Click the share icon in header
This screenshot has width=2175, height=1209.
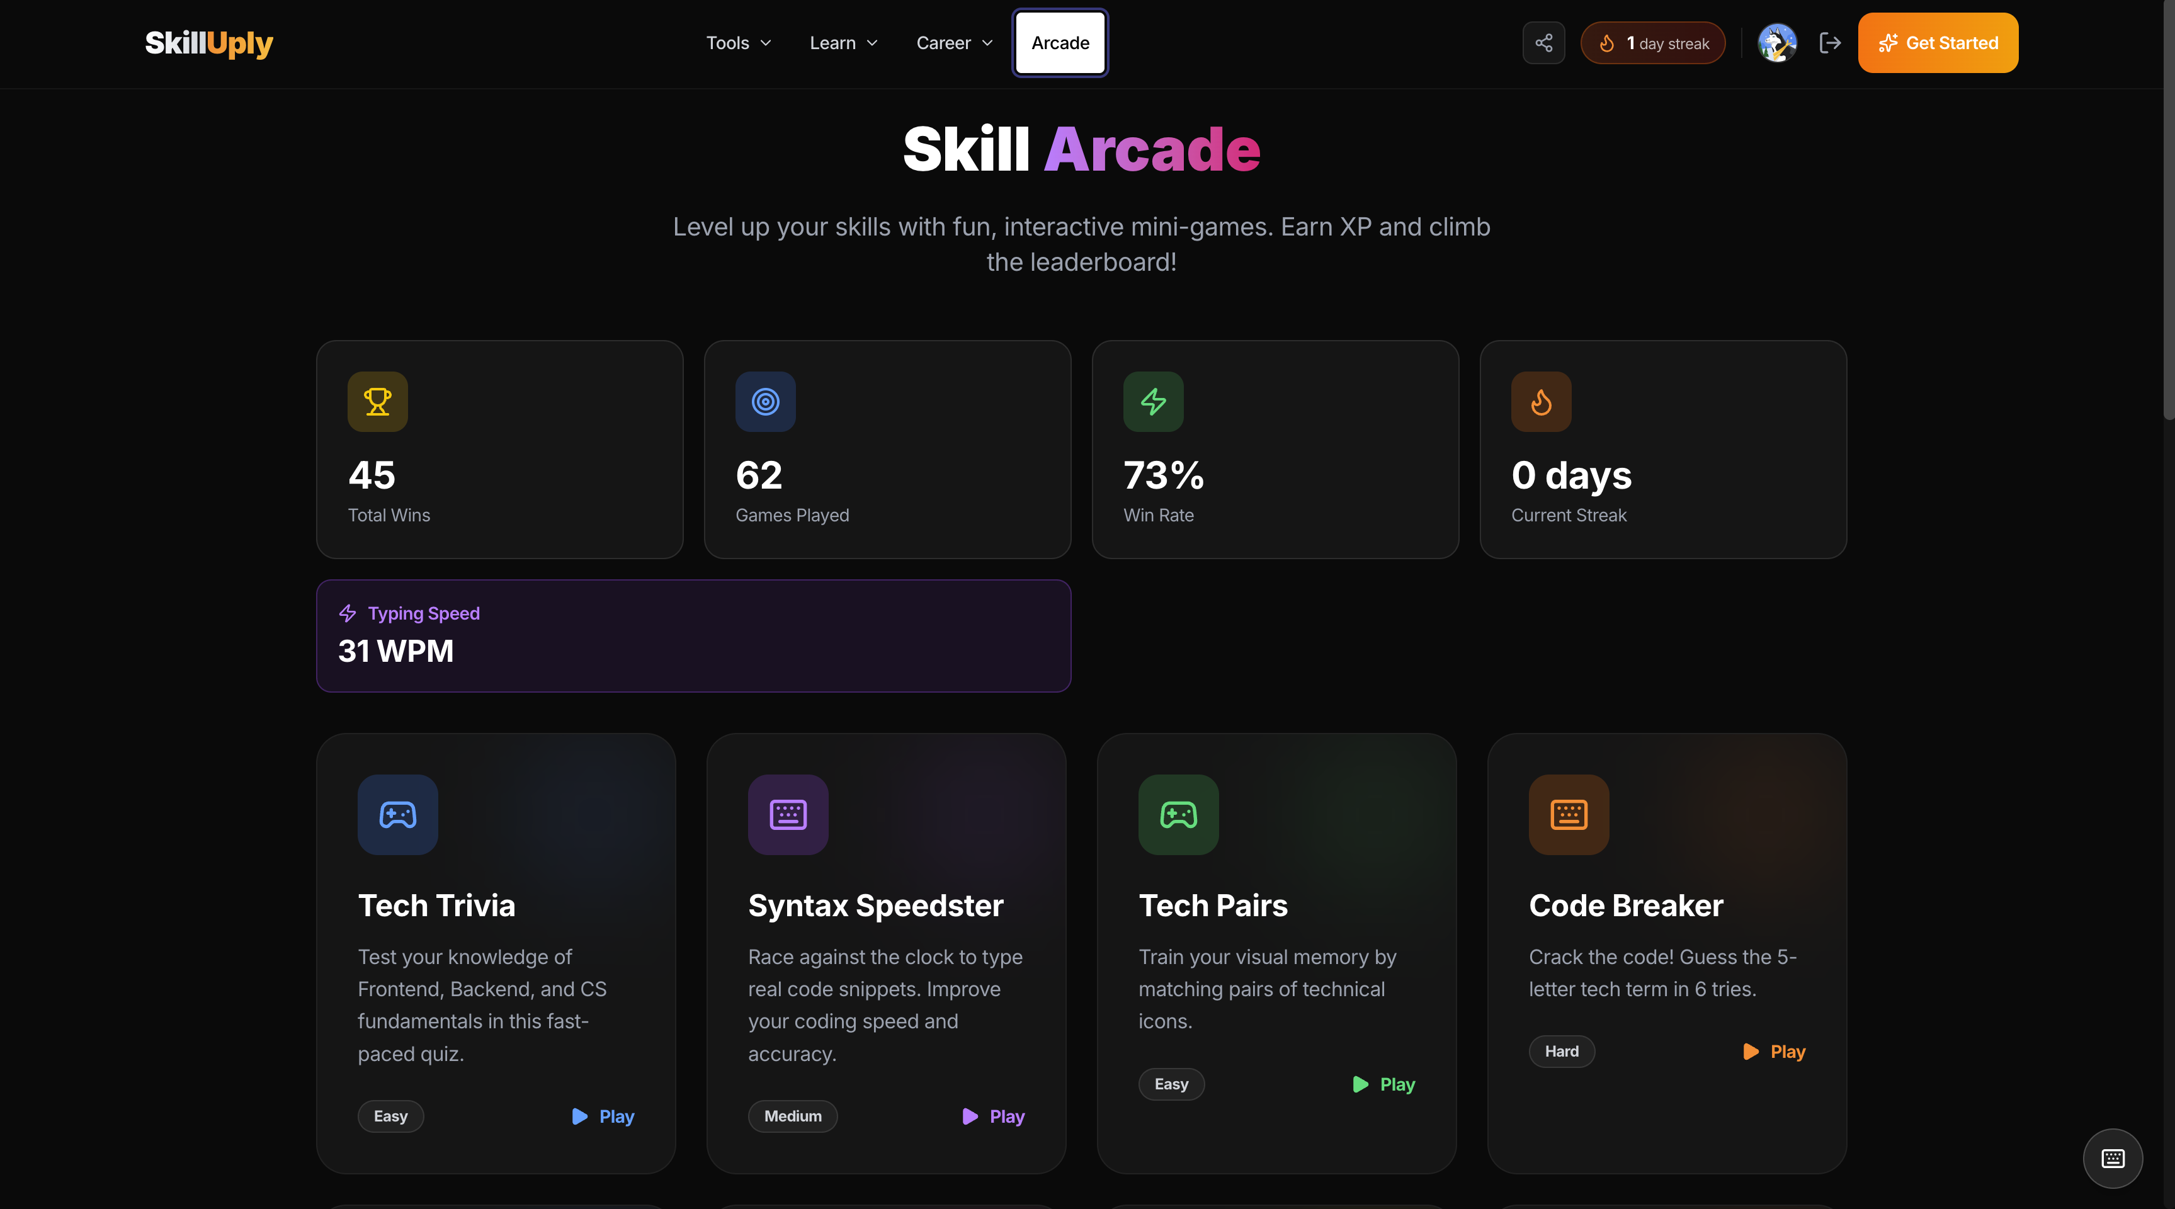click(x=1543, y=43)
